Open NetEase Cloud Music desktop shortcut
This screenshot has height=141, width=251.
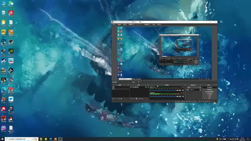click(x=11, y=13)
